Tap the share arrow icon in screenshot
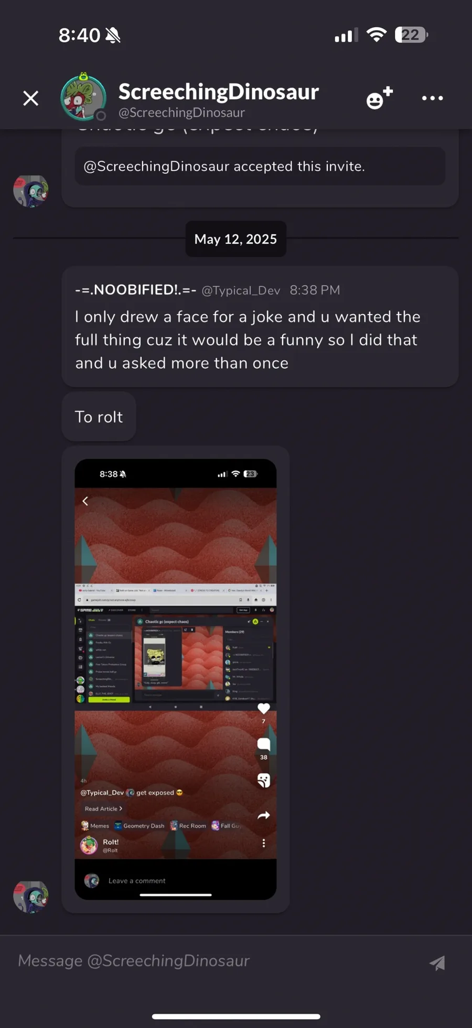This screenshot has height=1028, width=472. coord(264,815)
